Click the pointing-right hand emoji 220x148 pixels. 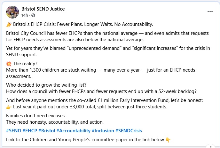pos(9,107)
